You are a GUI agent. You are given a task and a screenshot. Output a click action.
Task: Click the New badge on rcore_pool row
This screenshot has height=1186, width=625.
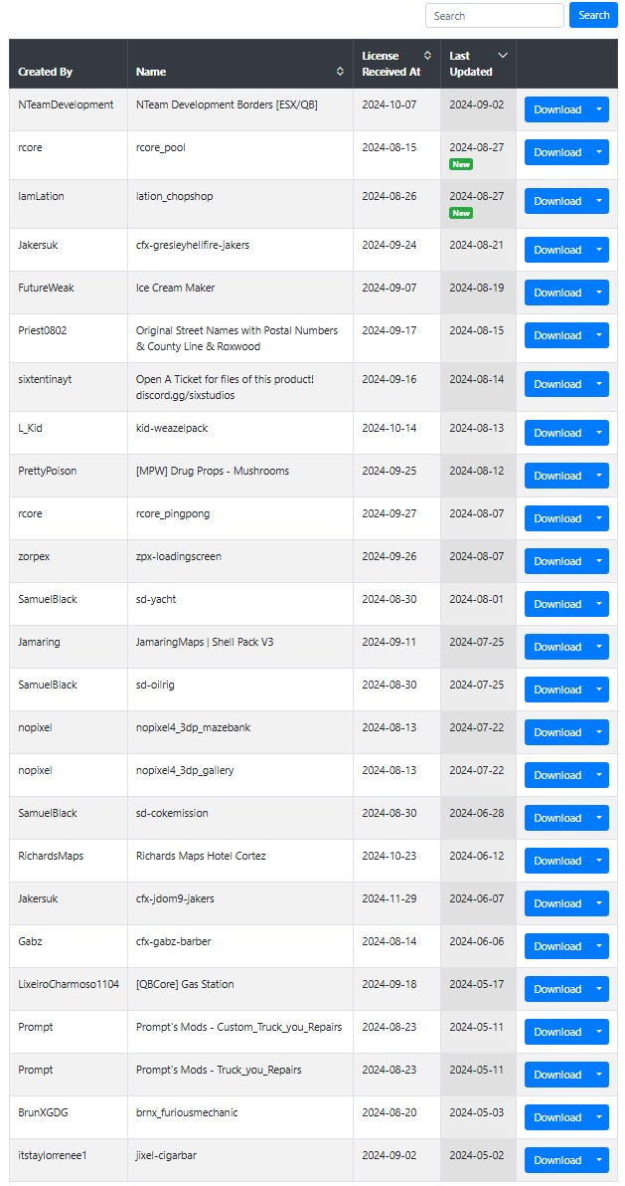coord(461,164)
